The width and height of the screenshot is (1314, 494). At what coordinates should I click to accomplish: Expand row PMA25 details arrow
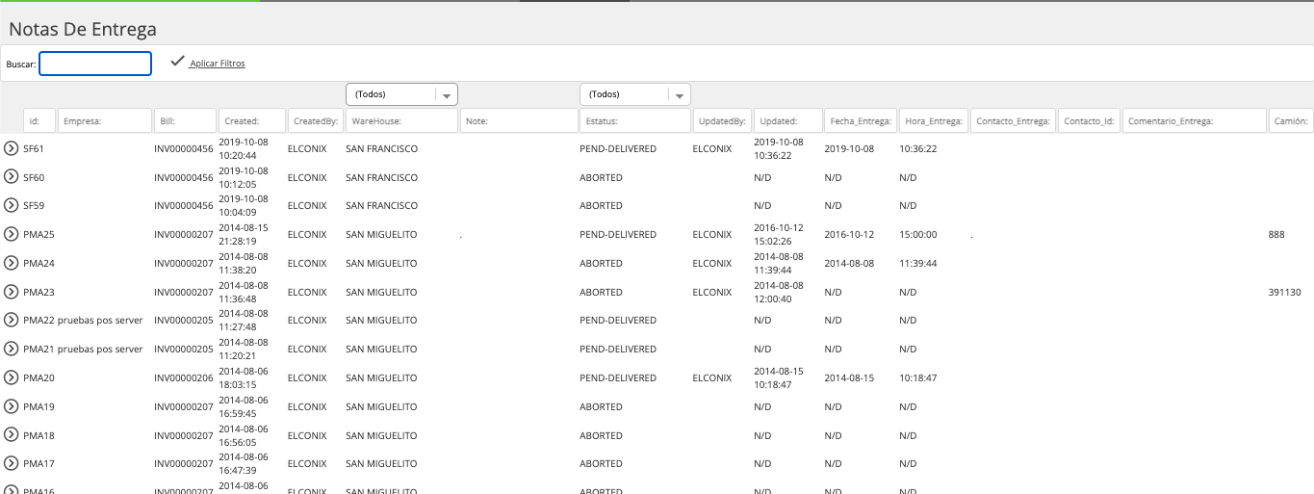click(12, 234)
